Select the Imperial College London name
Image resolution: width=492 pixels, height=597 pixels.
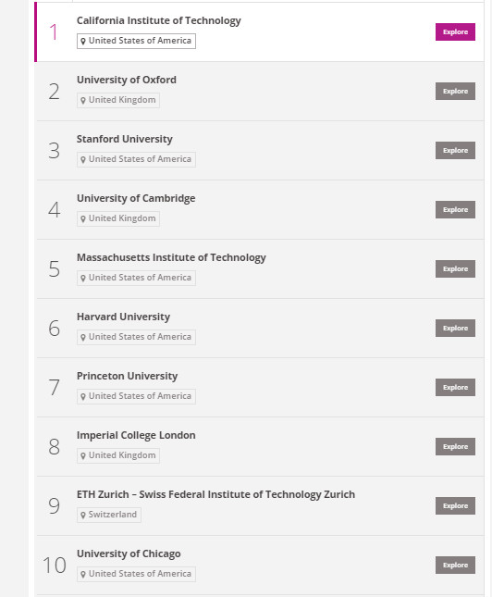pyautogui.click(x=136, y=435)
